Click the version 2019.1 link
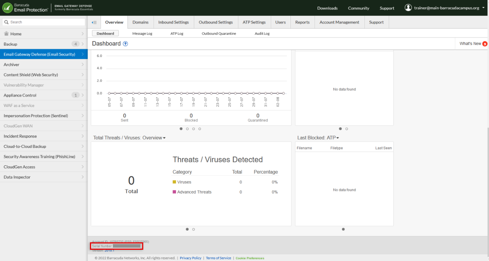This screenshot has width=489, height=261. (109, 250)
